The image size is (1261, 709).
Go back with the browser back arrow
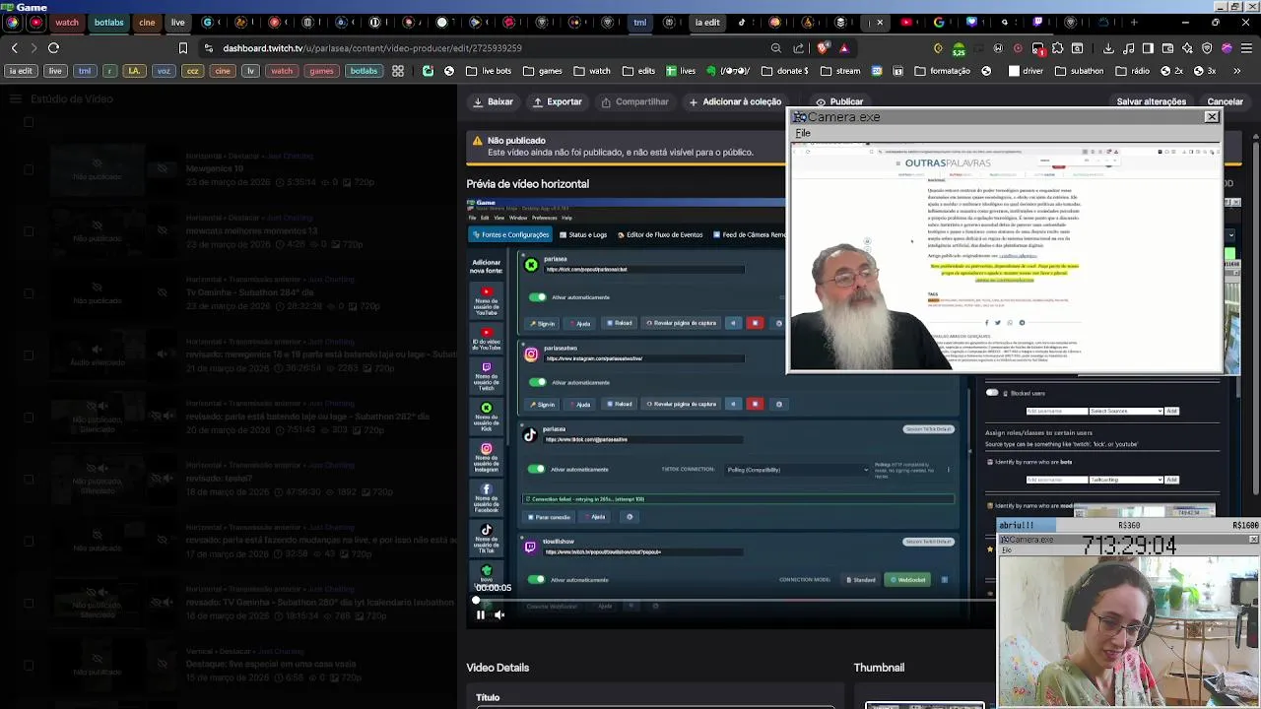pyautogui.click(x=14, y=47)
